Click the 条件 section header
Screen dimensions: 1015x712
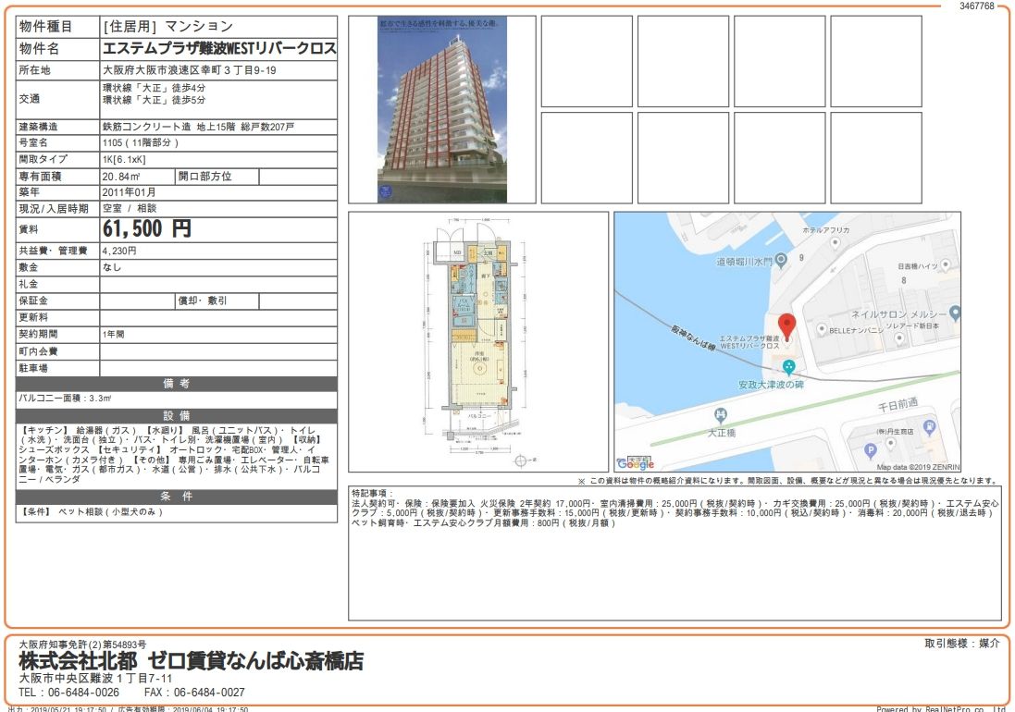(x=176, y=497)
